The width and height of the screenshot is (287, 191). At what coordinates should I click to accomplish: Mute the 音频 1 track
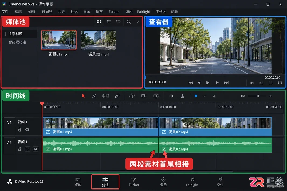(36, 149)
